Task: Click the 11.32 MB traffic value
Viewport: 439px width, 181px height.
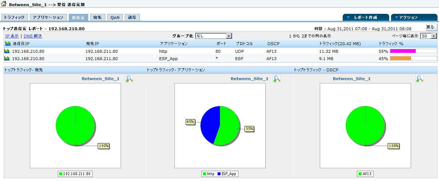Action: pos(328,51)
